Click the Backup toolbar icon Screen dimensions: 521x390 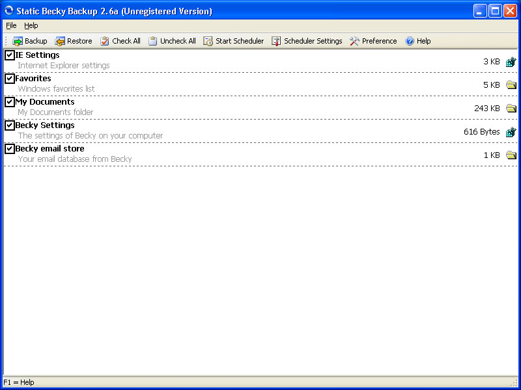(x=18, y=41)
